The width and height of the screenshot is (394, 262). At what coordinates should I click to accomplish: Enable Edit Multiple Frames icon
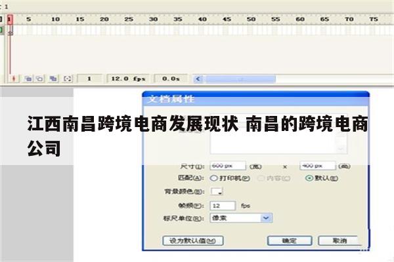53,79
